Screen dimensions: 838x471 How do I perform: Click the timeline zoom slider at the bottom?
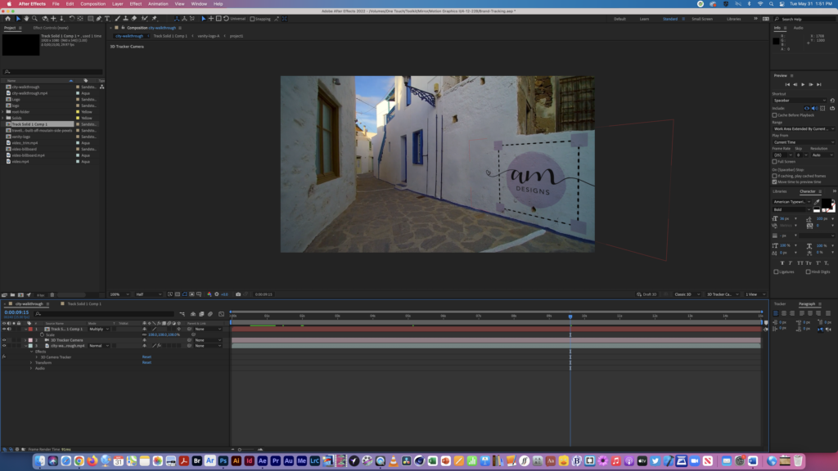point(246,450)
